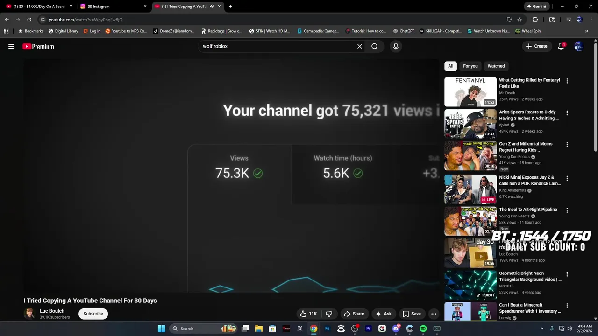
Task: Clear the search box with the X
Action: pyautogui.click(x=360, y=46)
